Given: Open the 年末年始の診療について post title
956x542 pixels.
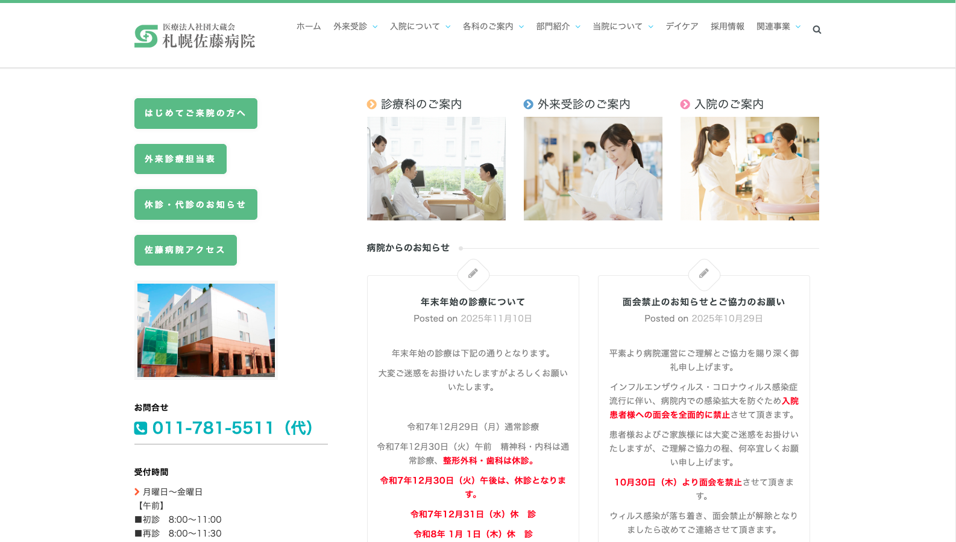Looking at the screenshot, I should pos(473,302).
